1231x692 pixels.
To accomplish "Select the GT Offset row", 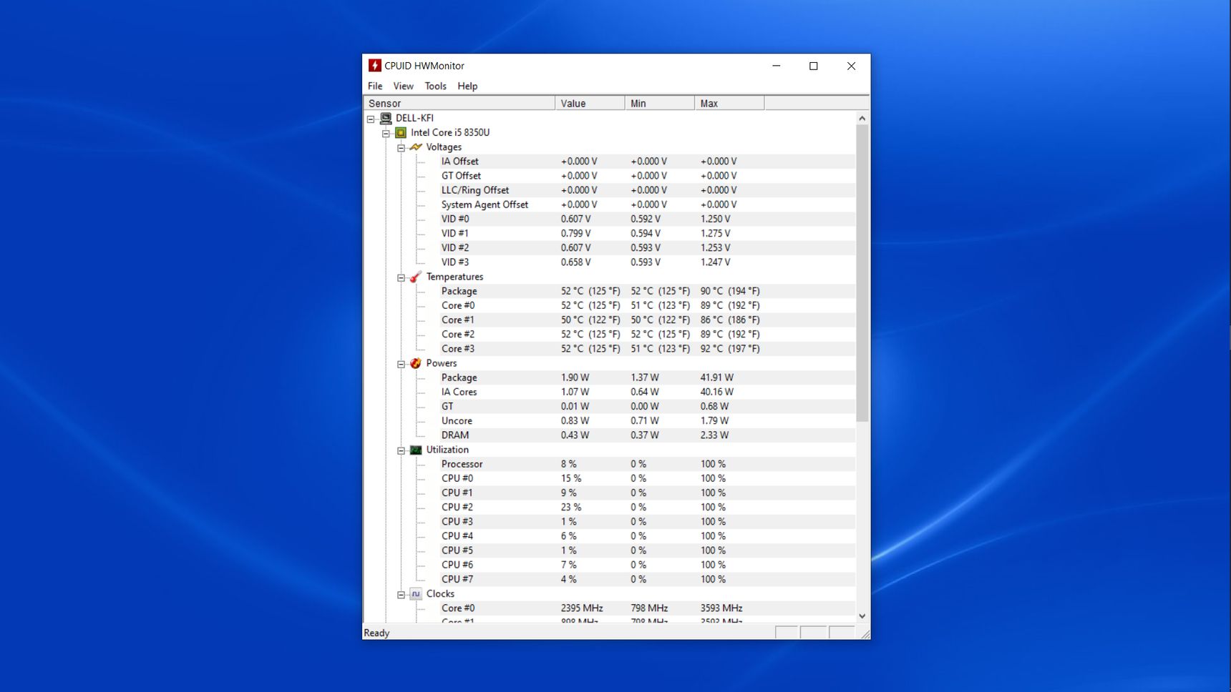I will (x=647, y=176).
